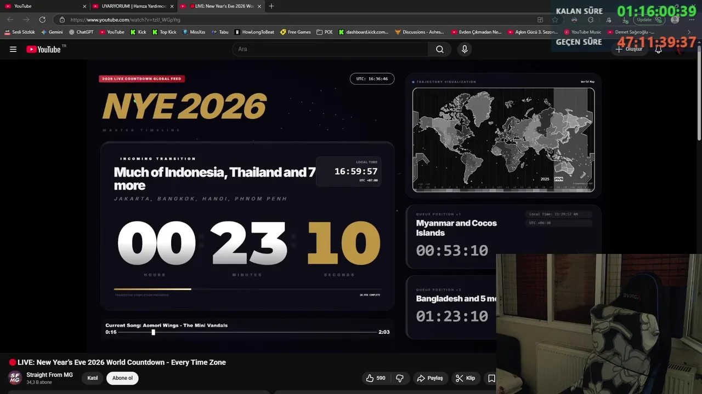Open Discussions - Ashes bookmark
Image resolution: width=702 pixels, height=394 pixels.
pyautogui.click(x=420, y=32)
